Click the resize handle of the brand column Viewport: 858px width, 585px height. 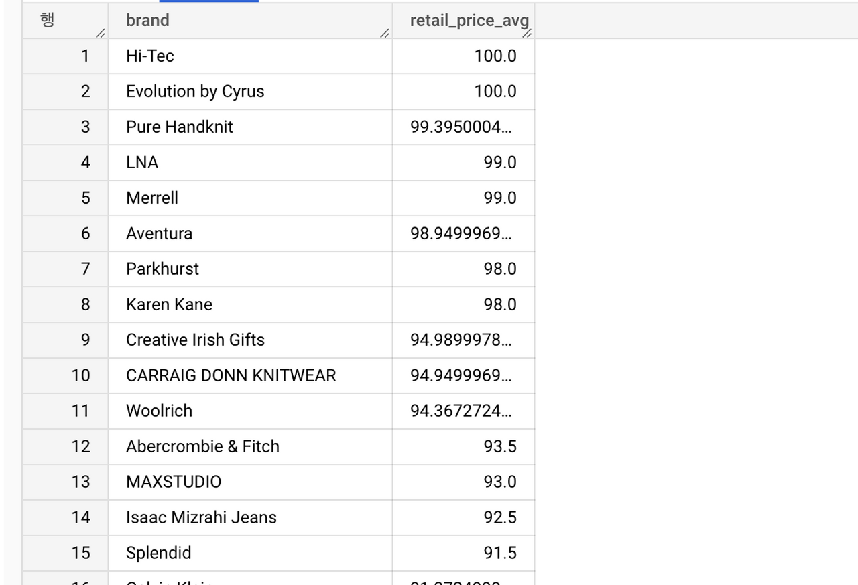click(385, 34)
